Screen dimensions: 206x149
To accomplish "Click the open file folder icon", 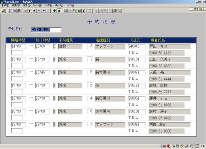I will (4, 11).
